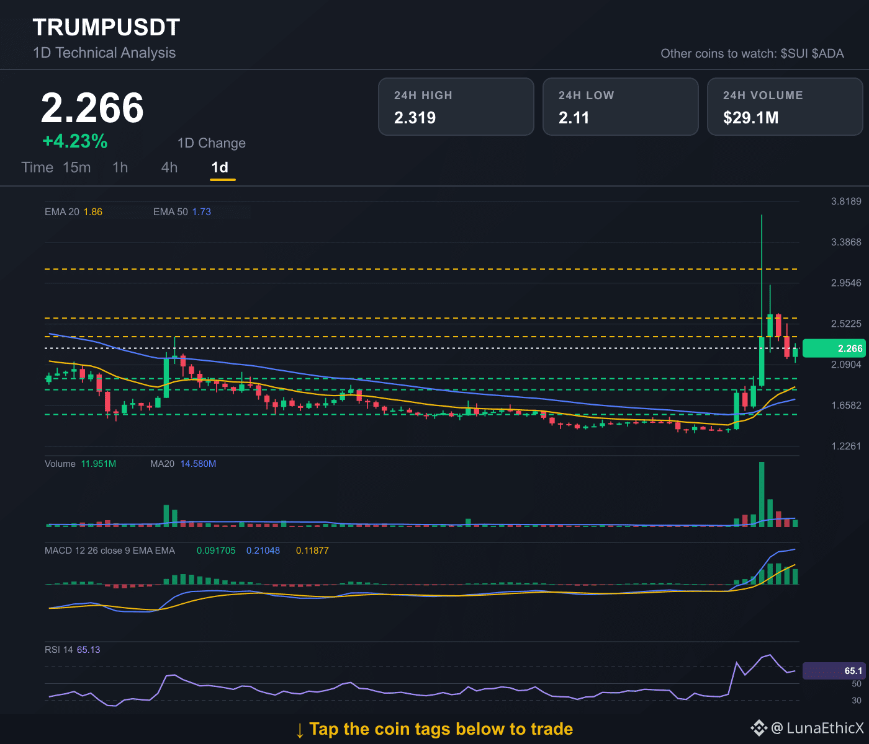Screen dimensions: 869x744
Task: Click the '1D Change' label
Action: [x=212, y=143]
